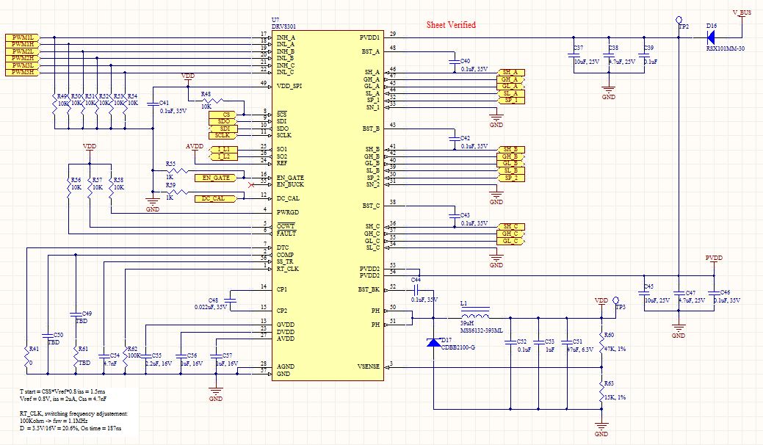Click the EN_GATE port label
Image resolution: width=763 pixels, height=445 pixels.
point(216,178)
